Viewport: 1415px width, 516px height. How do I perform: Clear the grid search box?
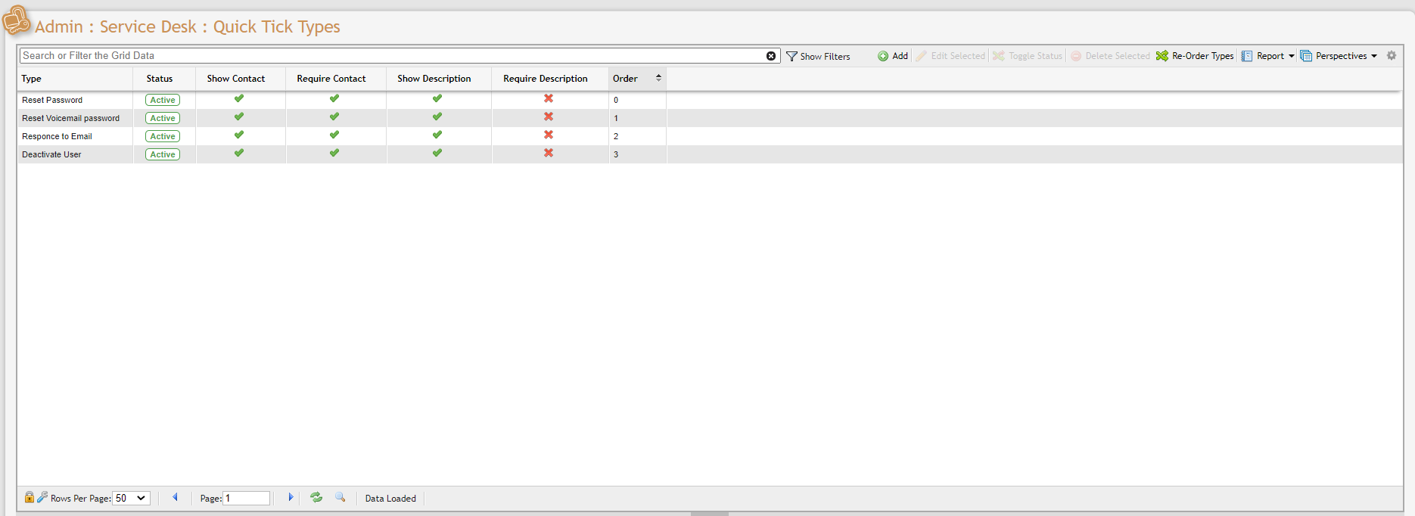(x=770, y=56)
